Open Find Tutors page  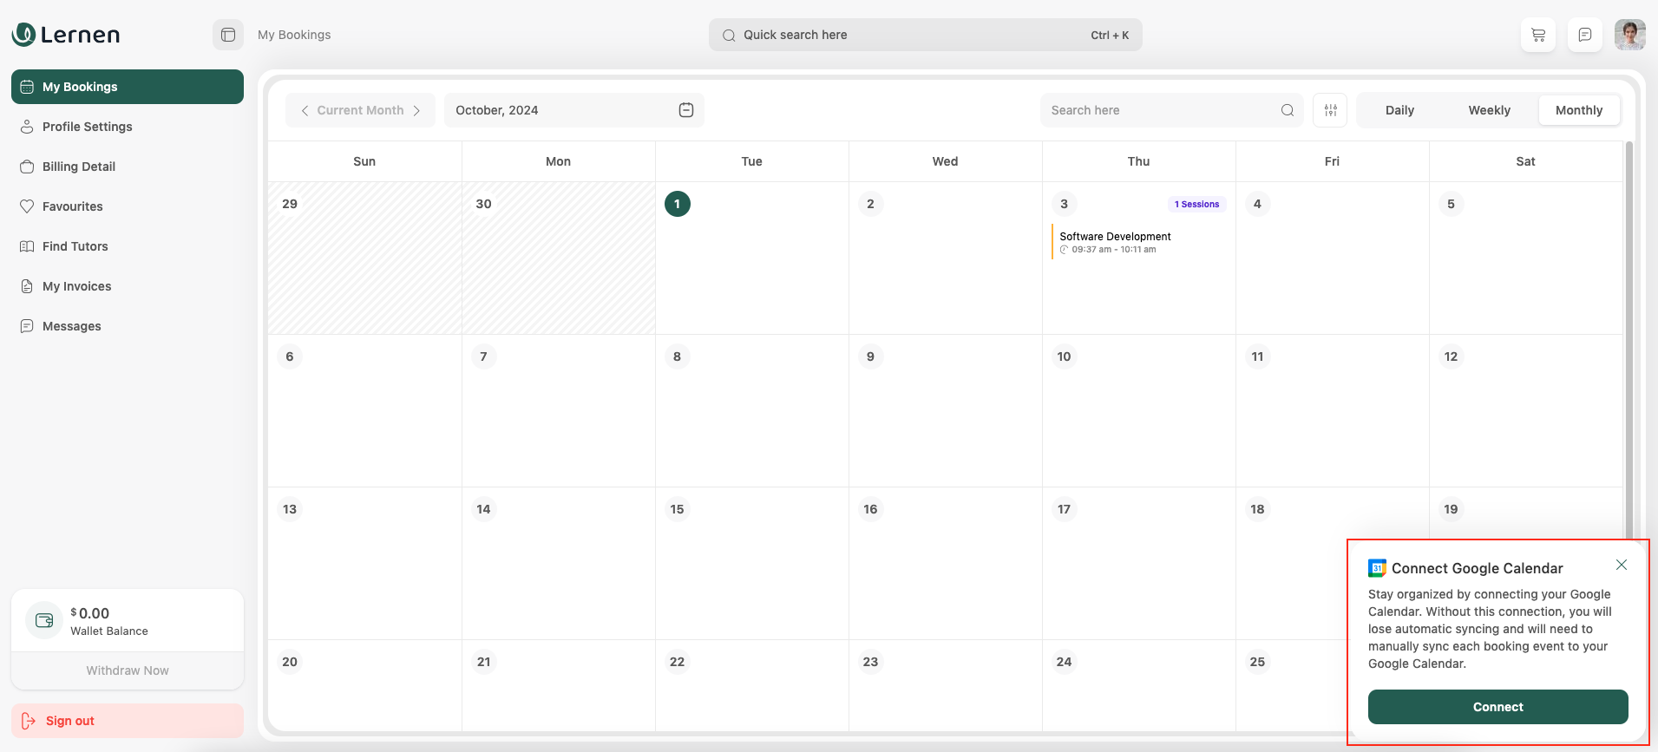[x=75, y=246]
